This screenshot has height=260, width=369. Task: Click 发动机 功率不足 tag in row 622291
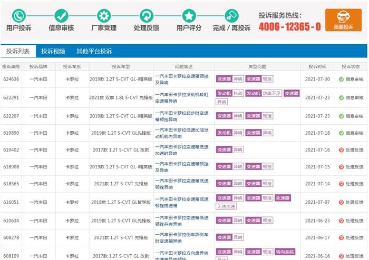coord(264,93)
